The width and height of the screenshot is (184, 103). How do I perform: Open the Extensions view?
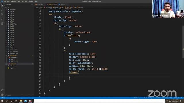pyautogui.click(x=2, y=23)
